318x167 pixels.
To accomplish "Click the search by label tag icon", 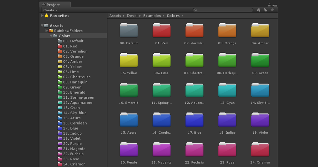I will click(265, 10).
